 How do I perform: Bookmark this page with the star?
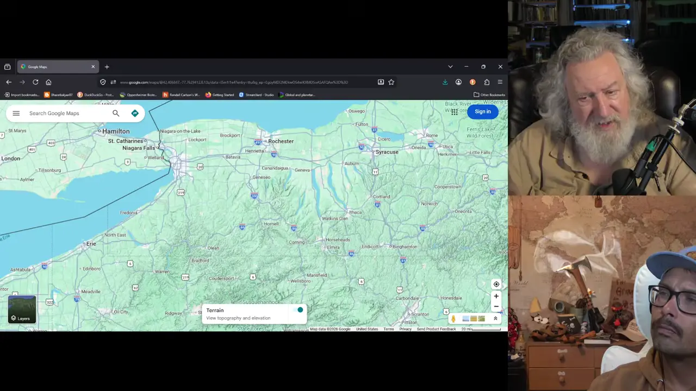tap(391, 82)
